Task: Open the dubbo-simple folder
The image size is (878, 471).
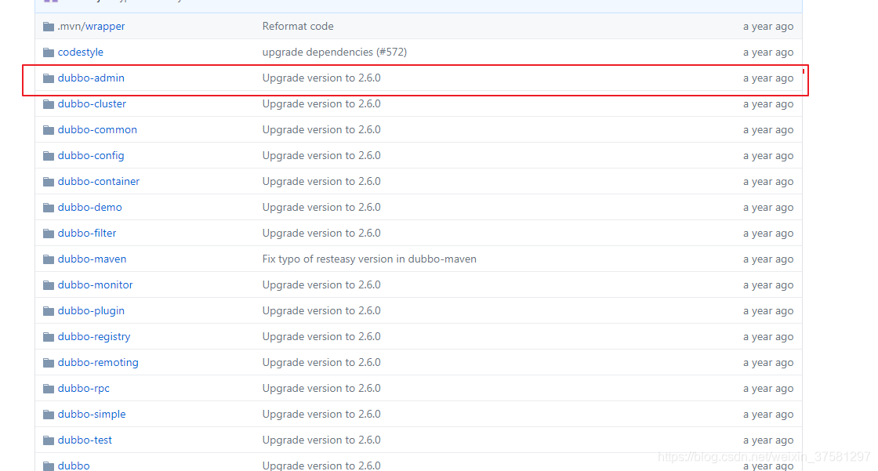Action: coord(92,414)
